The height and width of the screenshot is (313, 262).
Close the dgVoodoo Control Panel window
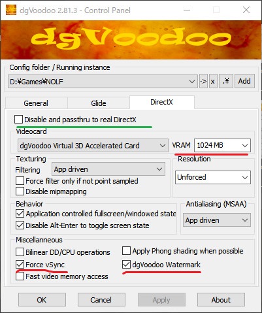click(246, 10)
